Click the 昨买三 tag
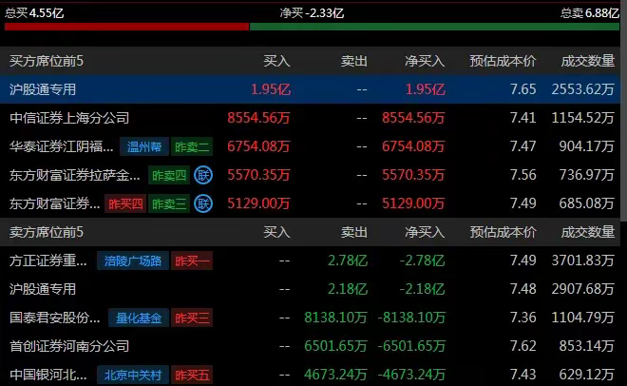Image resolution: width=627 pixels, height=386 pixels. (x=192, y=318)
